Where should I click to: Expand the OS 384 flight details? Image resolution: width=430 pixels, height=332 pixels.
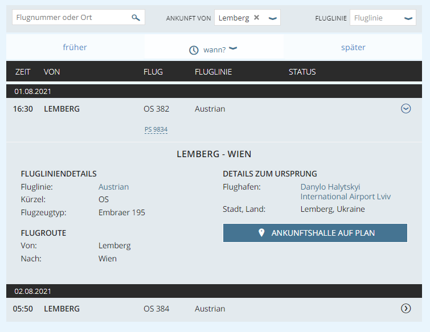click(406, 309)
